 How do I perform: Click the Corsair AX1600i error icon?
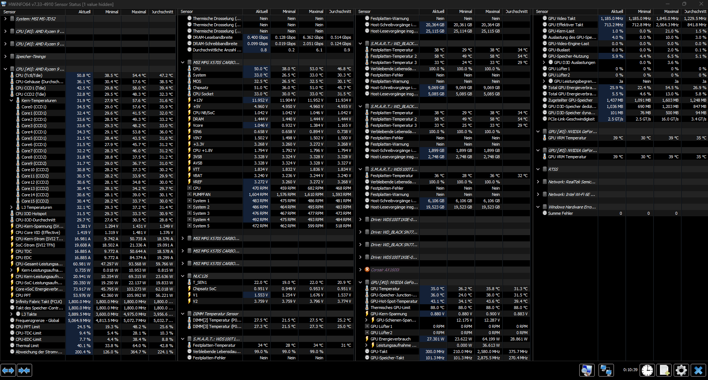[367, 270]
